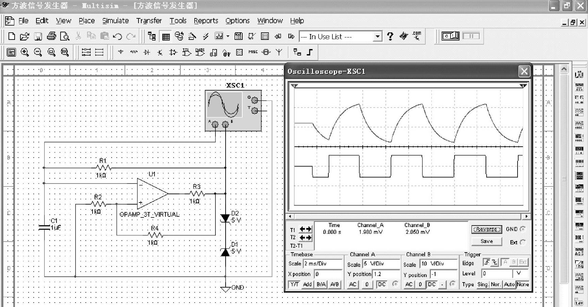Toggle the simulation run switch
The width and height of the screenshot is (588, 307).
450,36
